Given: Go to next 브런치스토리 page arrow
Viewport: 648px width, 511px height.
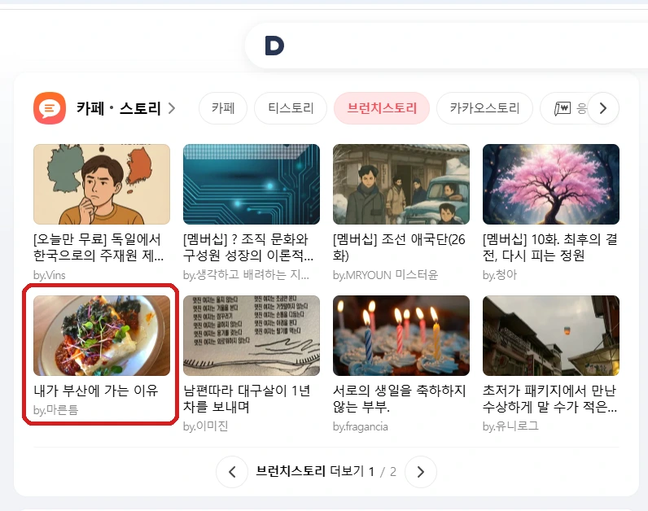Looking at the screenshot, I should 421,472.
